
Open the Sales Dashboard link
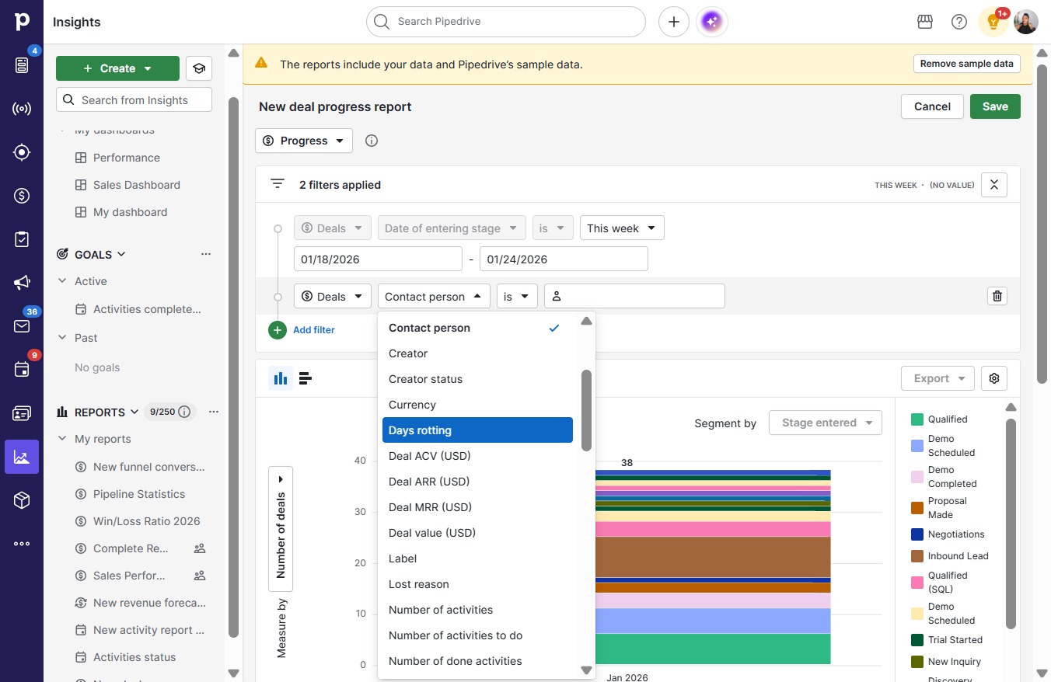pos(137,185)
